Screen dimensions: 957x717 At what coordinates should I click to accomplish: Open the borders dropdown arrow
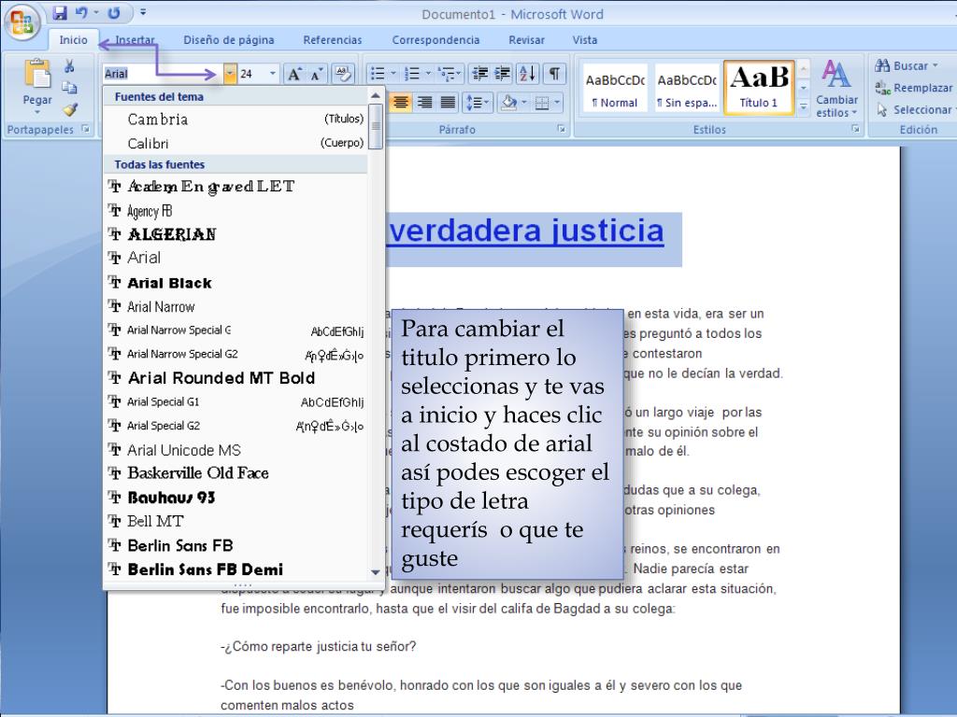click(x=557, y=103)
